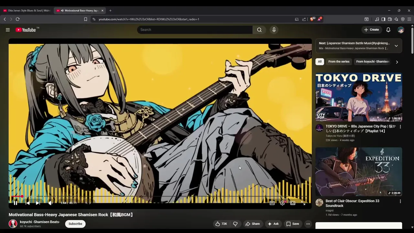Enter full screen mode
The image size is (414, 233).
tap(303, 203)
